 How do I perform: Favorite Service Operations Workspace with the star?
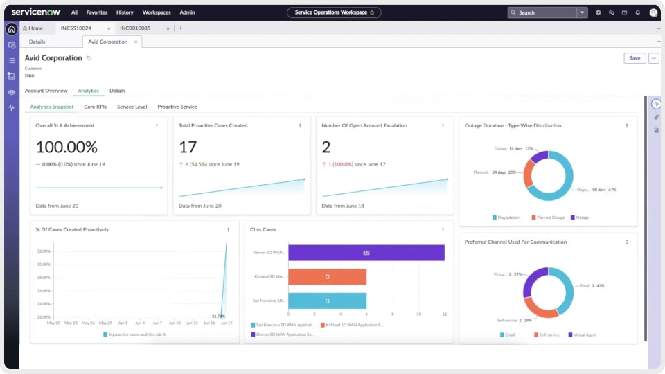point(373,12)
